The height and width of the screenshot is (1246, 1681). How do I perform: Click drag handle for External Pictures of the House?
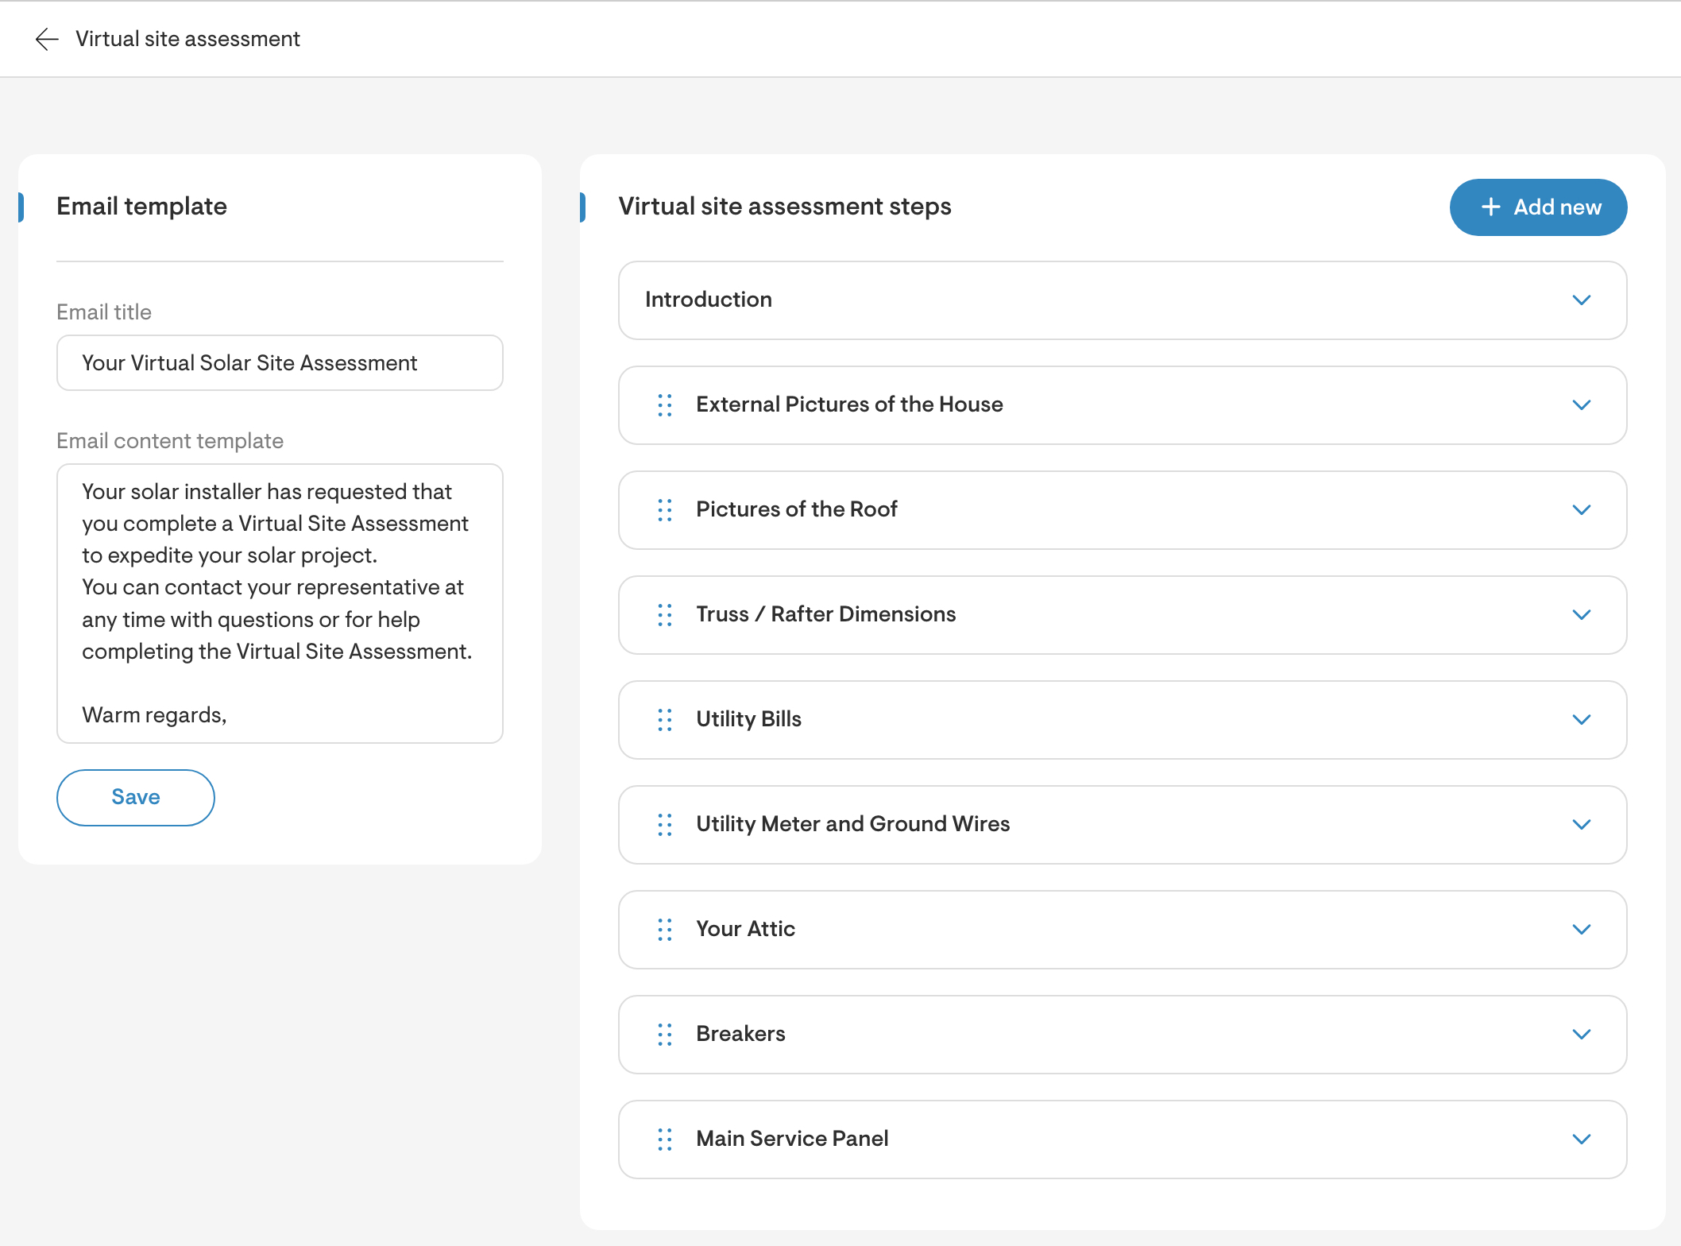click(665, 405)
